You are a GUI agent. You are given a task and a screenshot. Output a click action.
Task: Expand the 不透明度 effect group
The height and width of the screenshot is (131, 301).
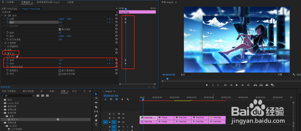pos(2,43)
